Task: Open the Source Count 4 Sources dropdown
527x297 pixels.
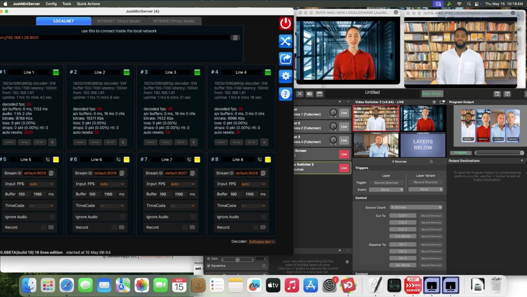Action: tap(416, 208)
